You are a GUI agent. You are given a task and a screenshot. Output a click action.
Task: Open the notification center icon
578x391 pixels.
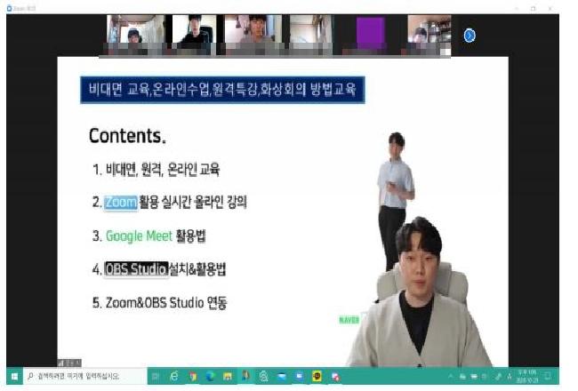(548, 376)
